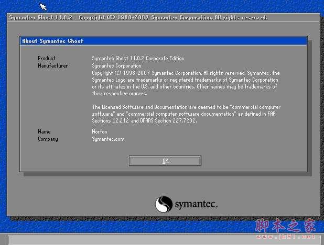The width and height of the screenshot is (324, 245).
Task: Select the Company label
Action: tap(48, 139)
